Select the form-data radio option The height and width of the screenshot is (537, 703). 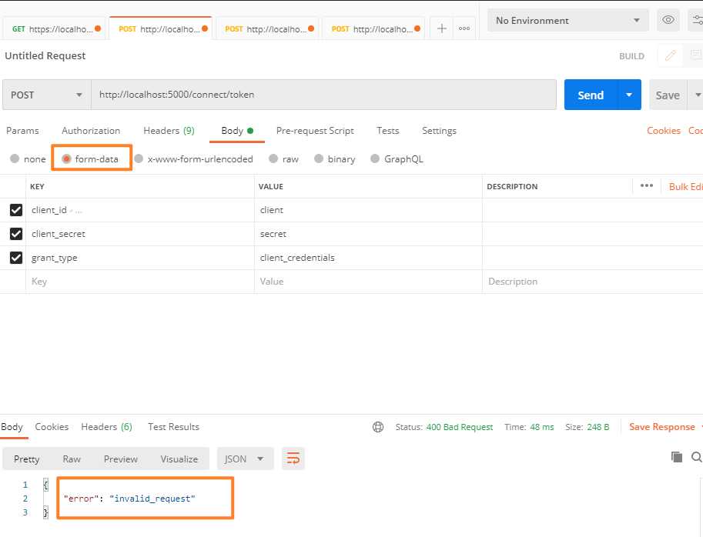tap(66, 158)
